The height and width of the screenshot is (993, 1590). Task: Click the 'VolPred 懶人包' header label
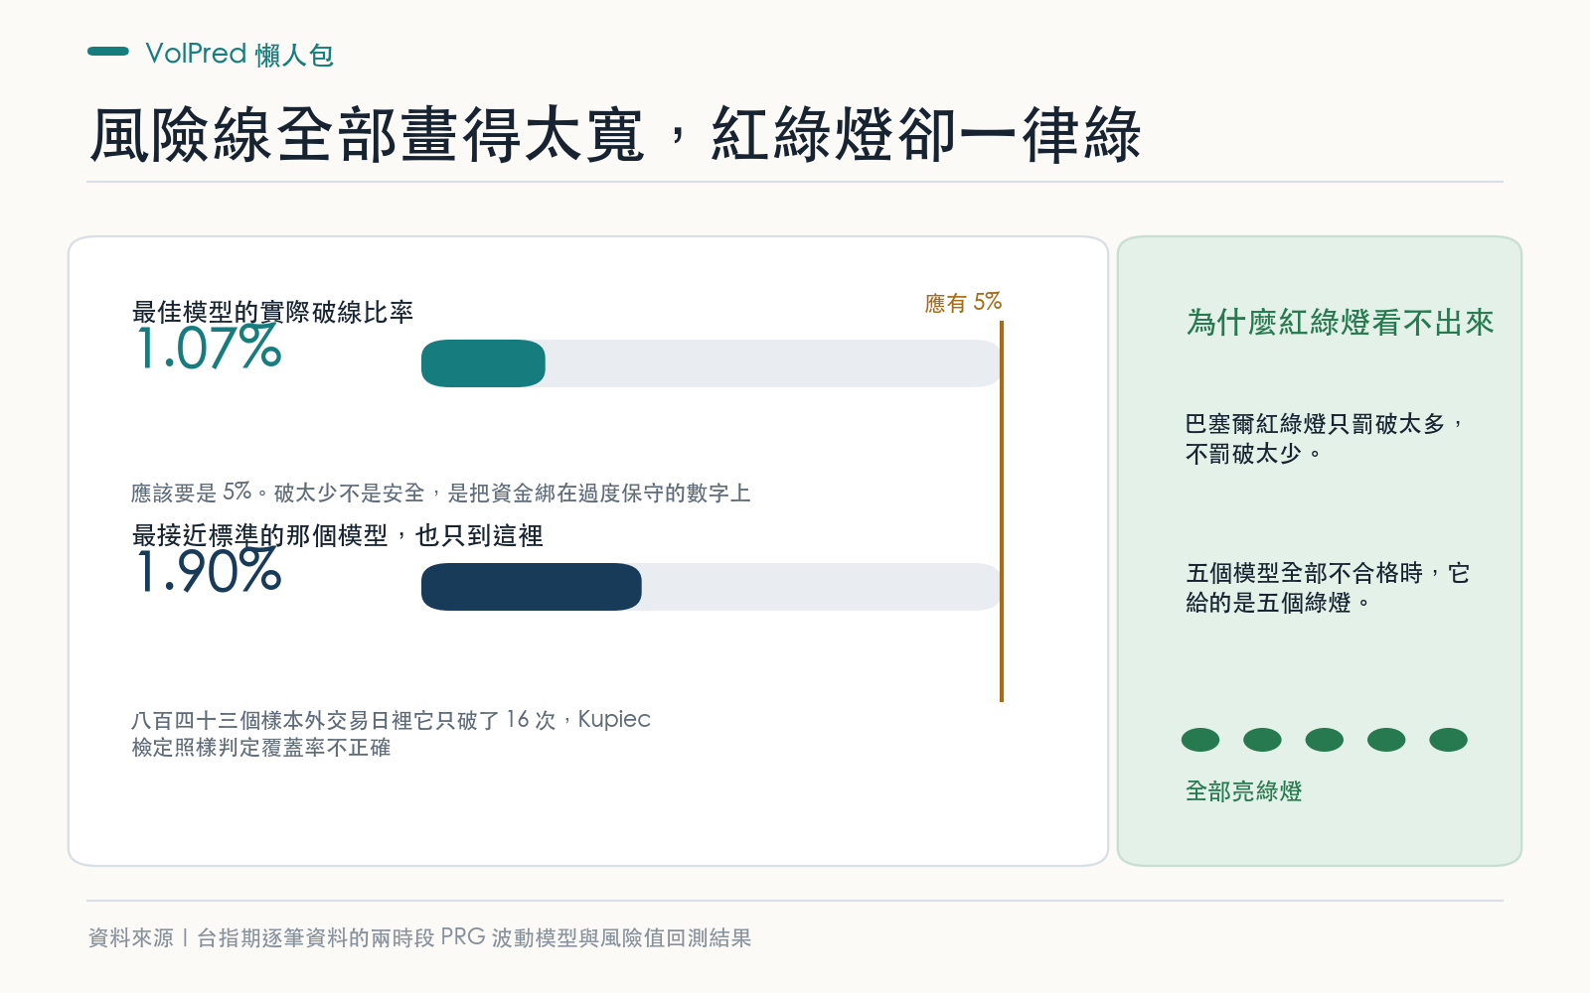click(239, 54)
